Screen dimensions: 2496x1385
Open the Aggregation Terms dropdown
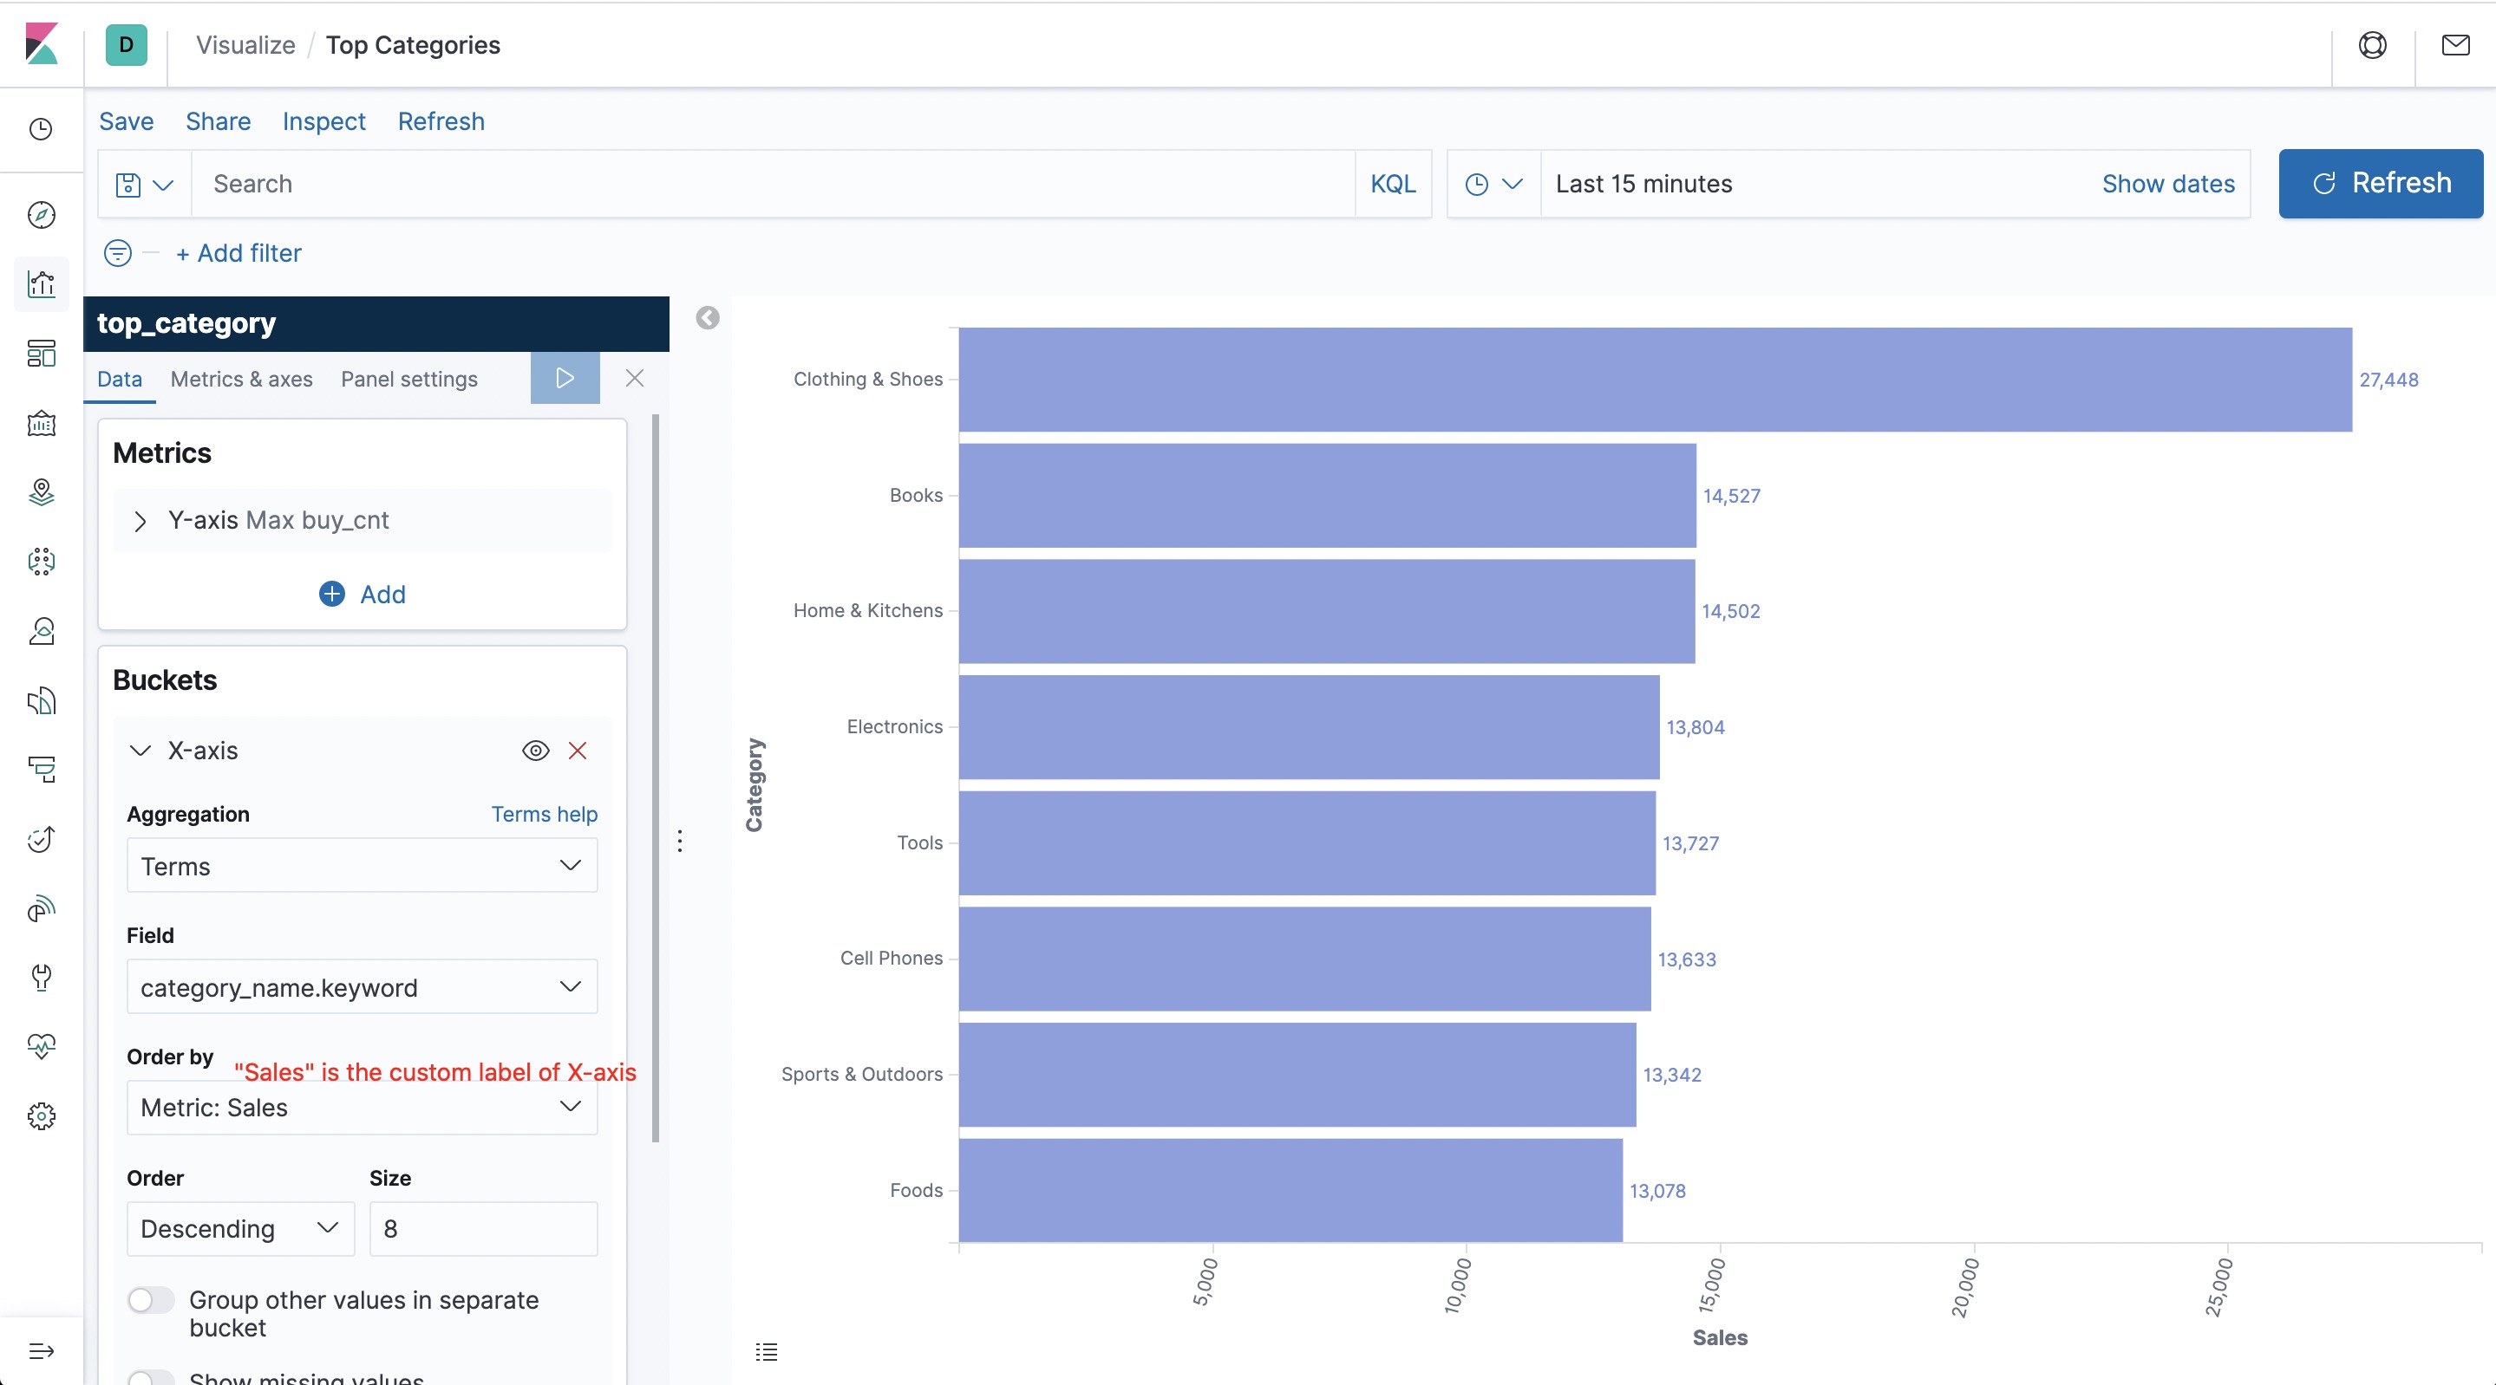[362, 867]
